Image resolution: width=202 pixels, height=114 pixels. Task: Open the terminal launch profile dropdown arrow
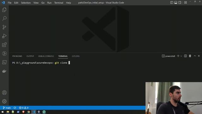click(181, 56)
